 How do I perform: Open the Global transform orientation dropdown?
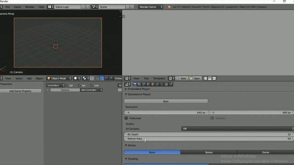(118, 78)
